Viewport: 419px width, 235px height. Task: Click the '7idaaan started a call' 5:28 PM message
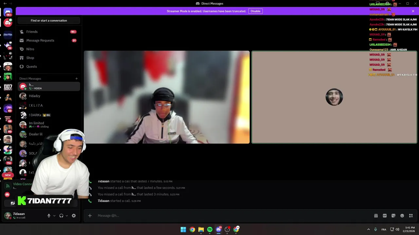(119, 201)
